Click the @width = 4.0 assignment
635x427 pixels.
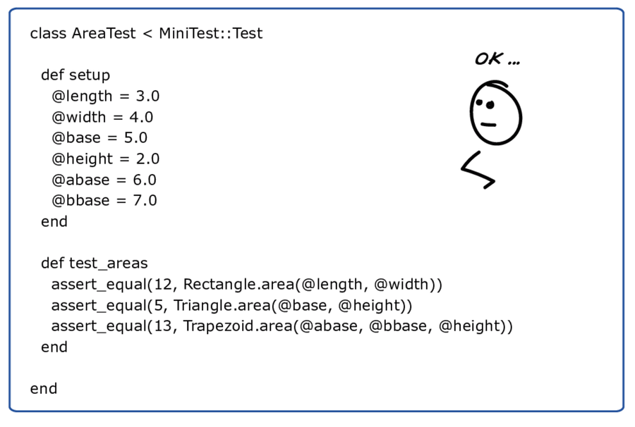tap(102, 117)
